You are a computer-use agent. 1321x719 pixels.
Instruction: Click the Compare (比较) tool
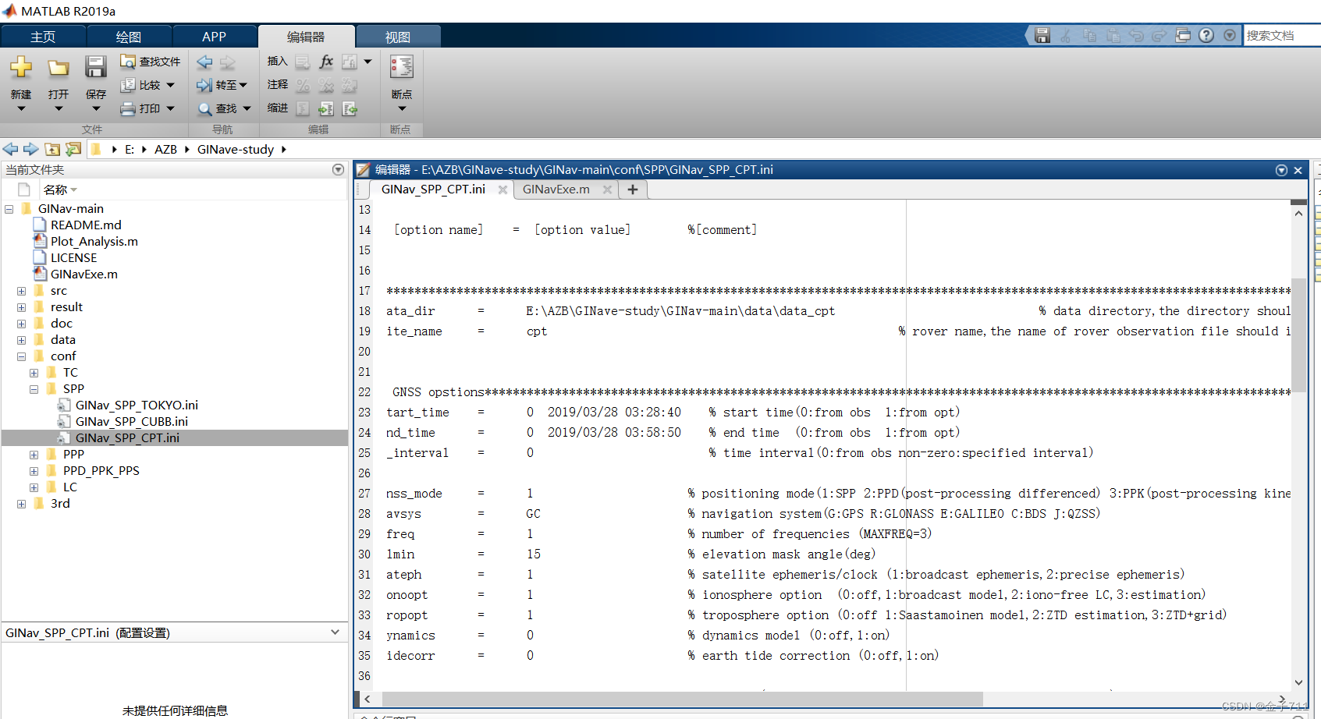[x=140, y=85]
